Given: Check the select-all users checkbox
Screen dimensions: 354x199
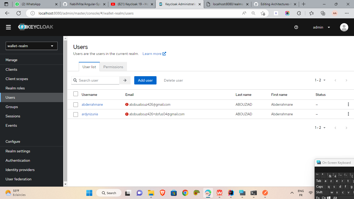Looking at the screenshot, I should point(76,94).
